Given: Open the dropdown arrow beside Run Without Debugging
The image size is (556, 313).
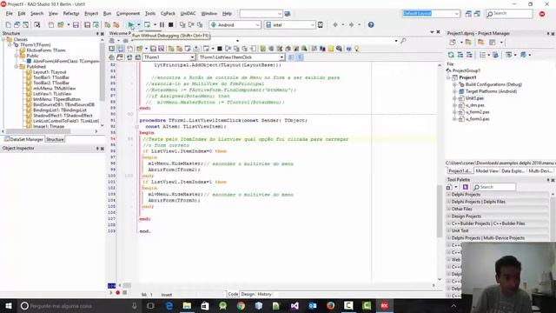Looking at the screenshot, I should (x=138, y=25).
